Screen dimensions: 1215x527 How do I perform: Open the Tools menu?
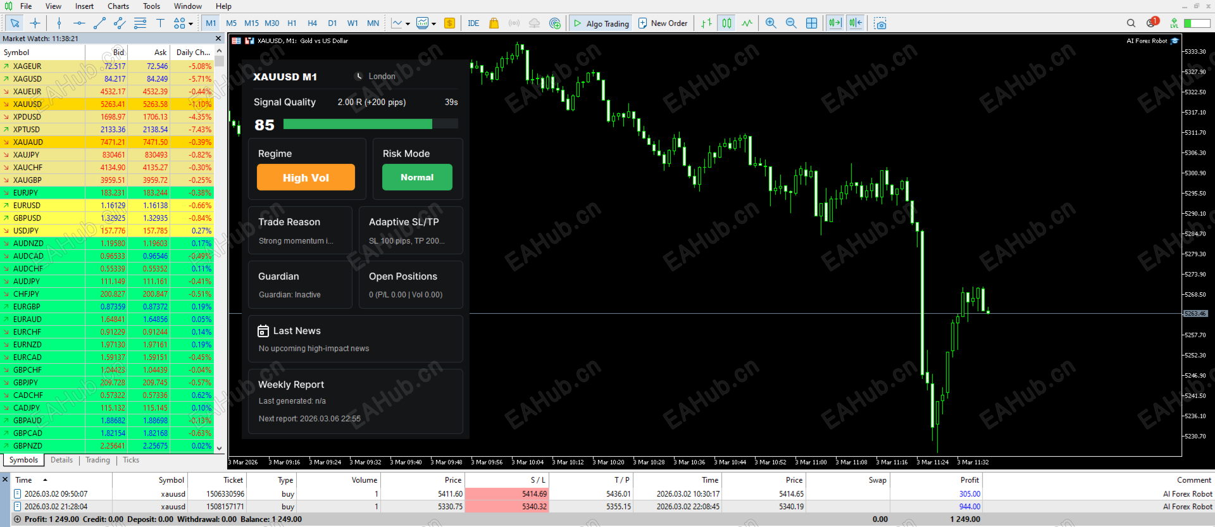(151, 6)
